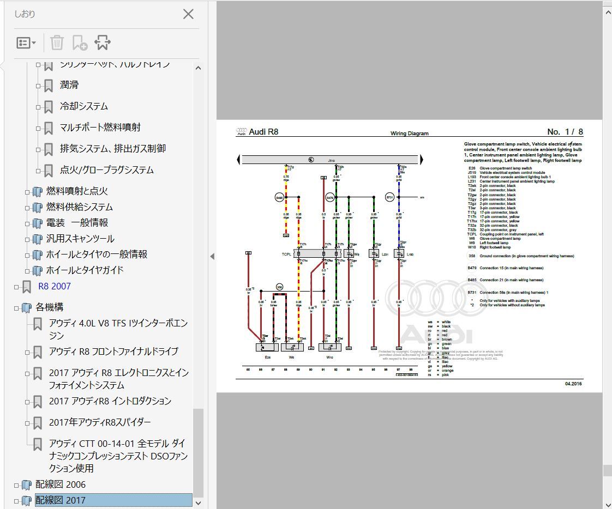Select 点火/グロープラグシステム bookmark
The image size is (612, 509).
106,170
